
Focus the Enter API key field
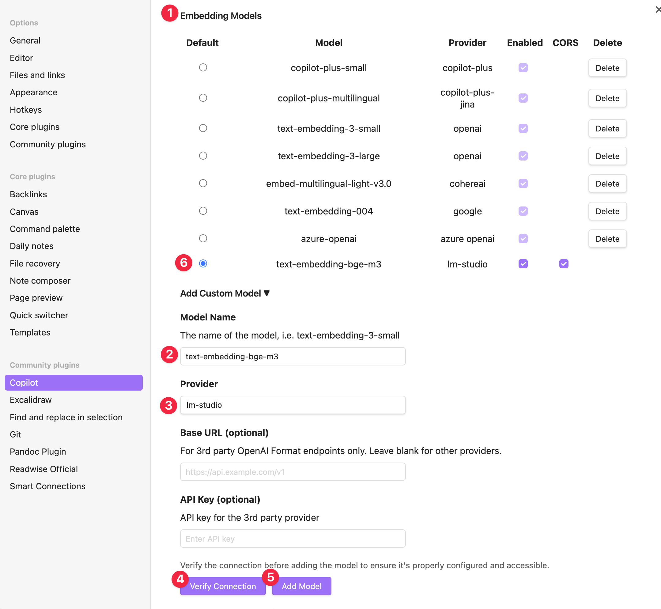pos(293,539)
